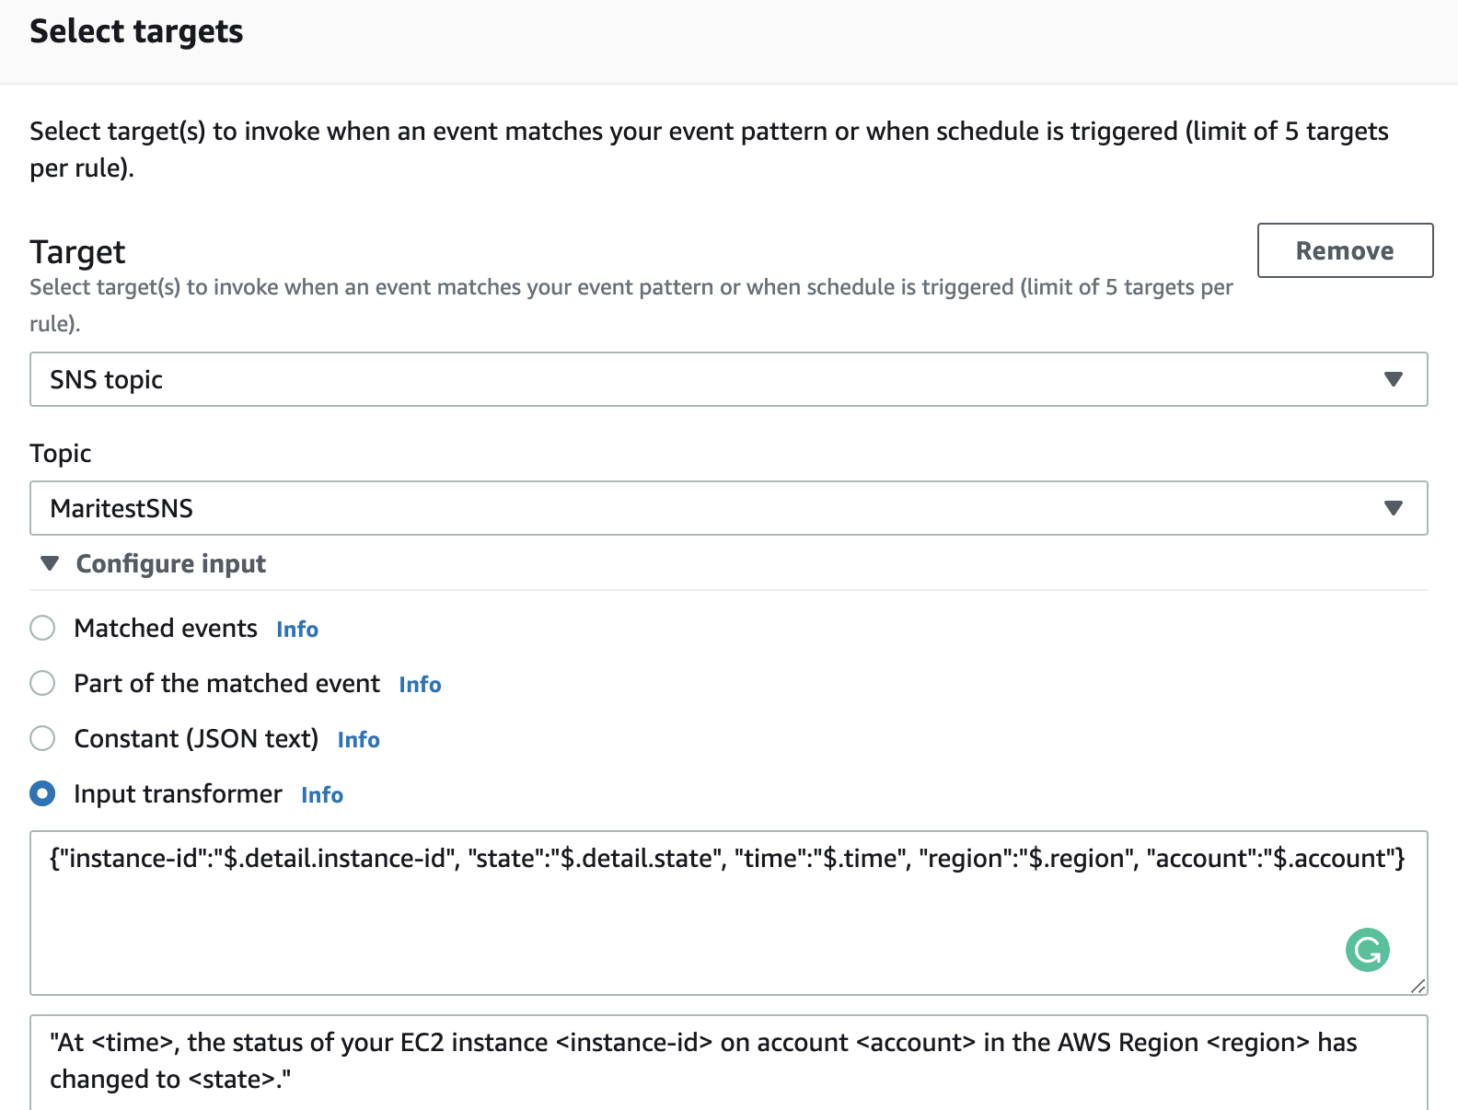Collapse the Configure input section triangle
The height and width of the screenshot is (1110, 1458).
tap(50, 563)
